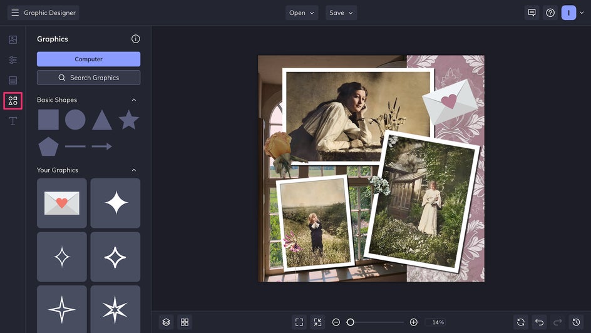Open the Edit adjustments sliders tab
The width and height of the screenshot is (591, 333).
coord(13,60)
